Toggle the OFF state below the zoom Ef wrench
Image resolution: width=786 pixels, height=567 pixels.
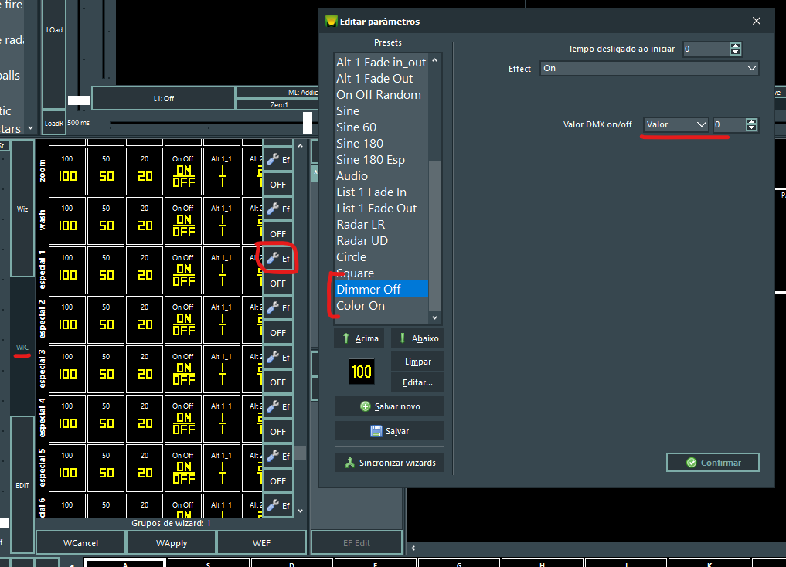277,184
